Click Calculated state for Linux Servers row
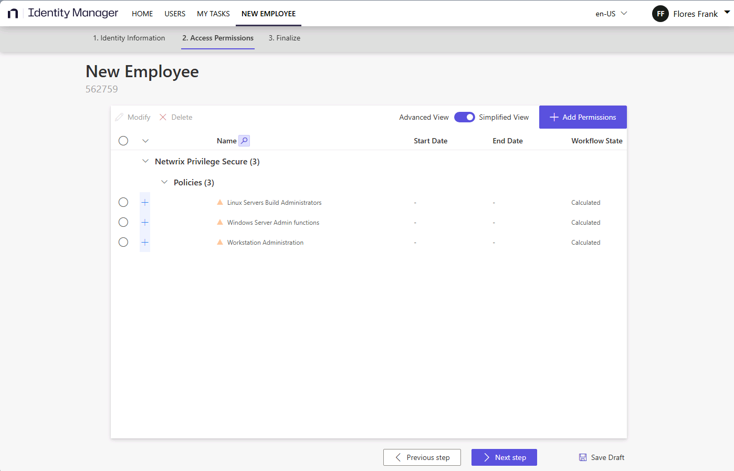 586,203
